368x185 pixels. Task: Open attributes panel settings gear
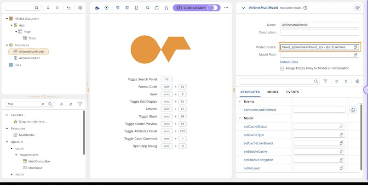click(357, 81)
